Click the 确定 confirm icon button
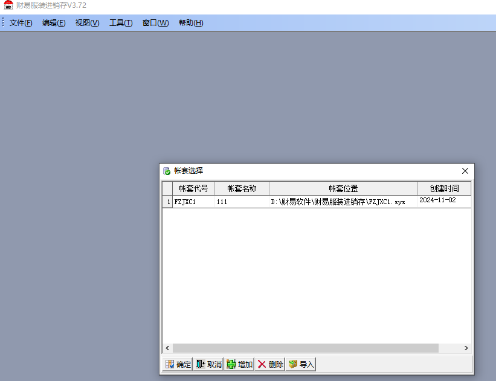The image size is (496, 381). point(170,365)
